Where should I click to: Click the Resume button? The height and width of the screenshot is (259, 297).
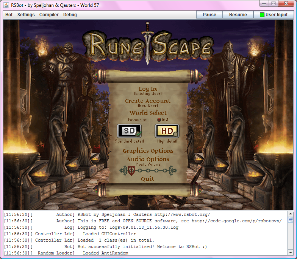238,15
